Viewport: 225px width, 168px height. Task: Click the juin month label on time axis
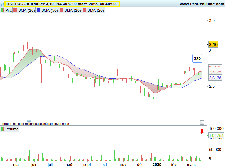(34, 165)
